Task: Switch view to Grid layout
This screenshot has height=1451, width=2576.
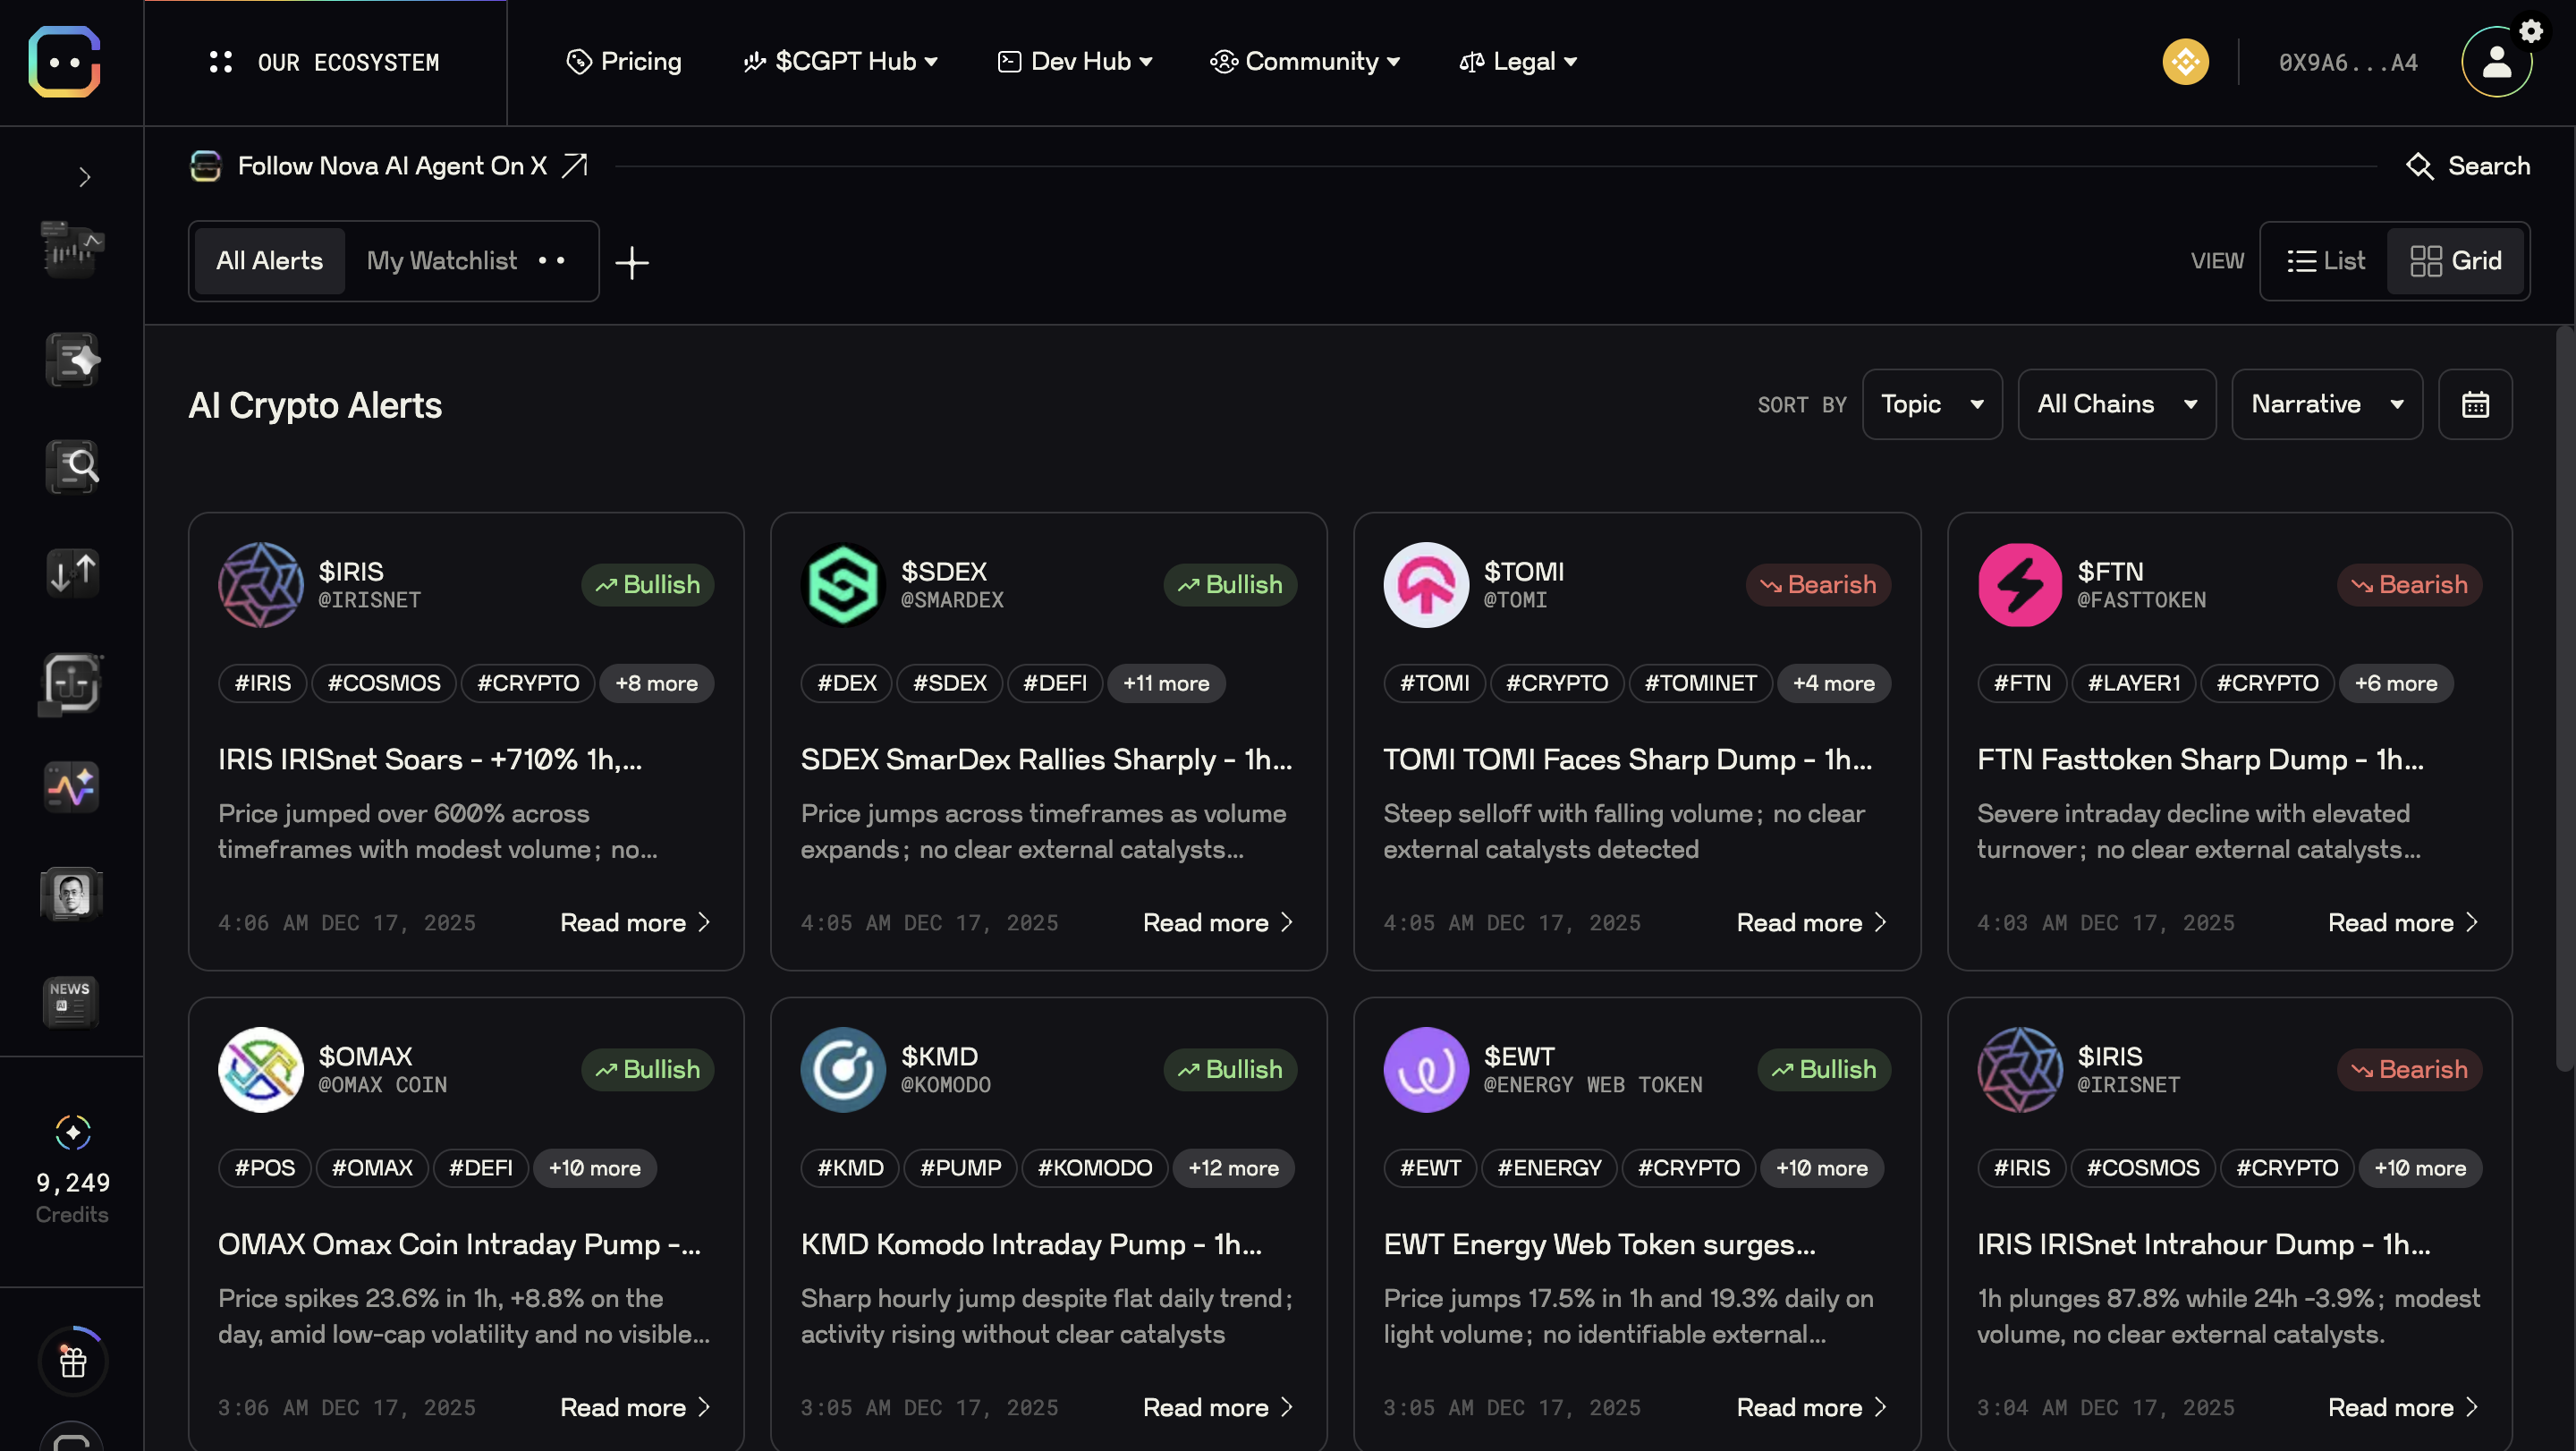Action: [x=2455, y=261]
